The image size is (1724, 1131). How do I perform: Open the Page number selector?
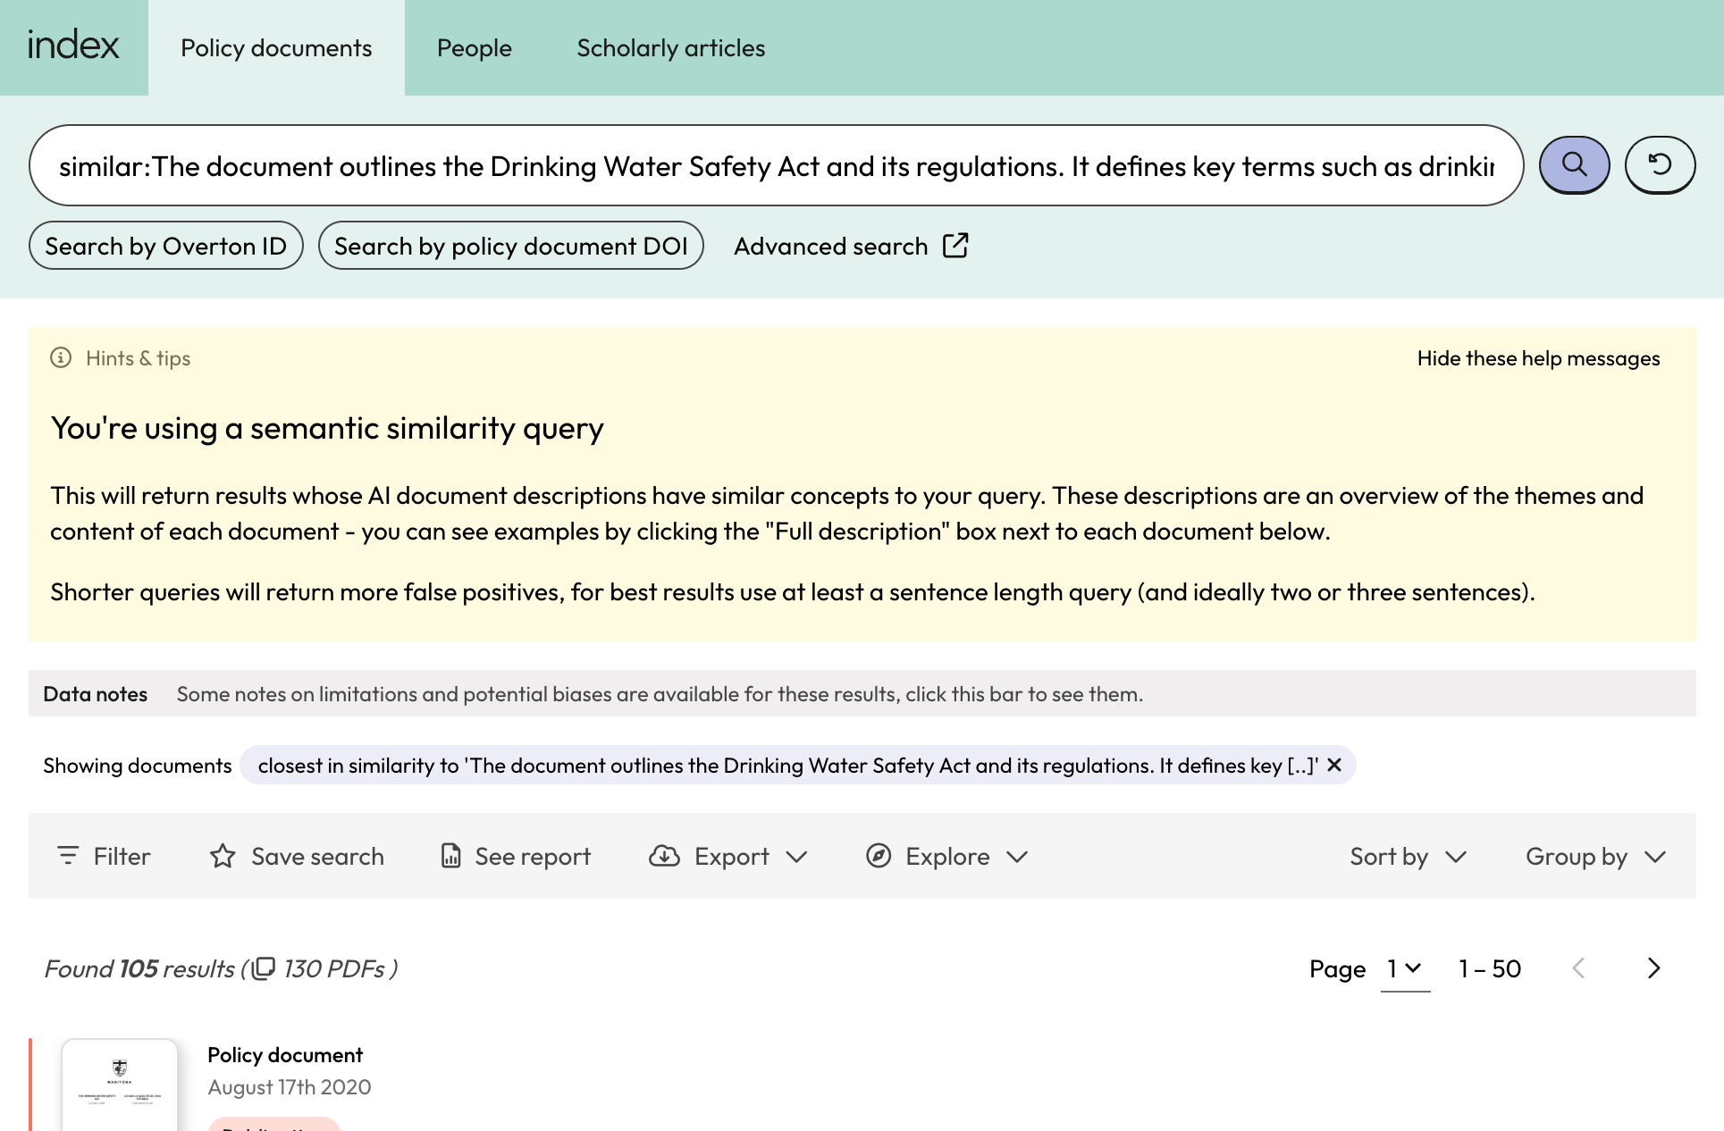click(x=1405, y=968)
